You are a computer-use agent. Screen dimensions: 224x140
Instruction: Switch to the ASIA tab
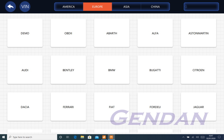coord(127,7)
